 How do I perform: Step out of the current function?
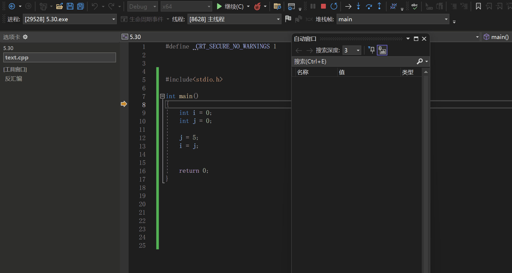tap(379, 6)
